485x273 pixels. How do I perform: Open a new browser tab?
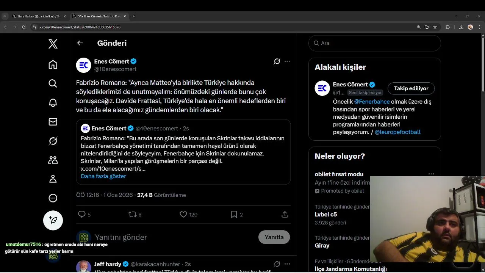[134, 16]
